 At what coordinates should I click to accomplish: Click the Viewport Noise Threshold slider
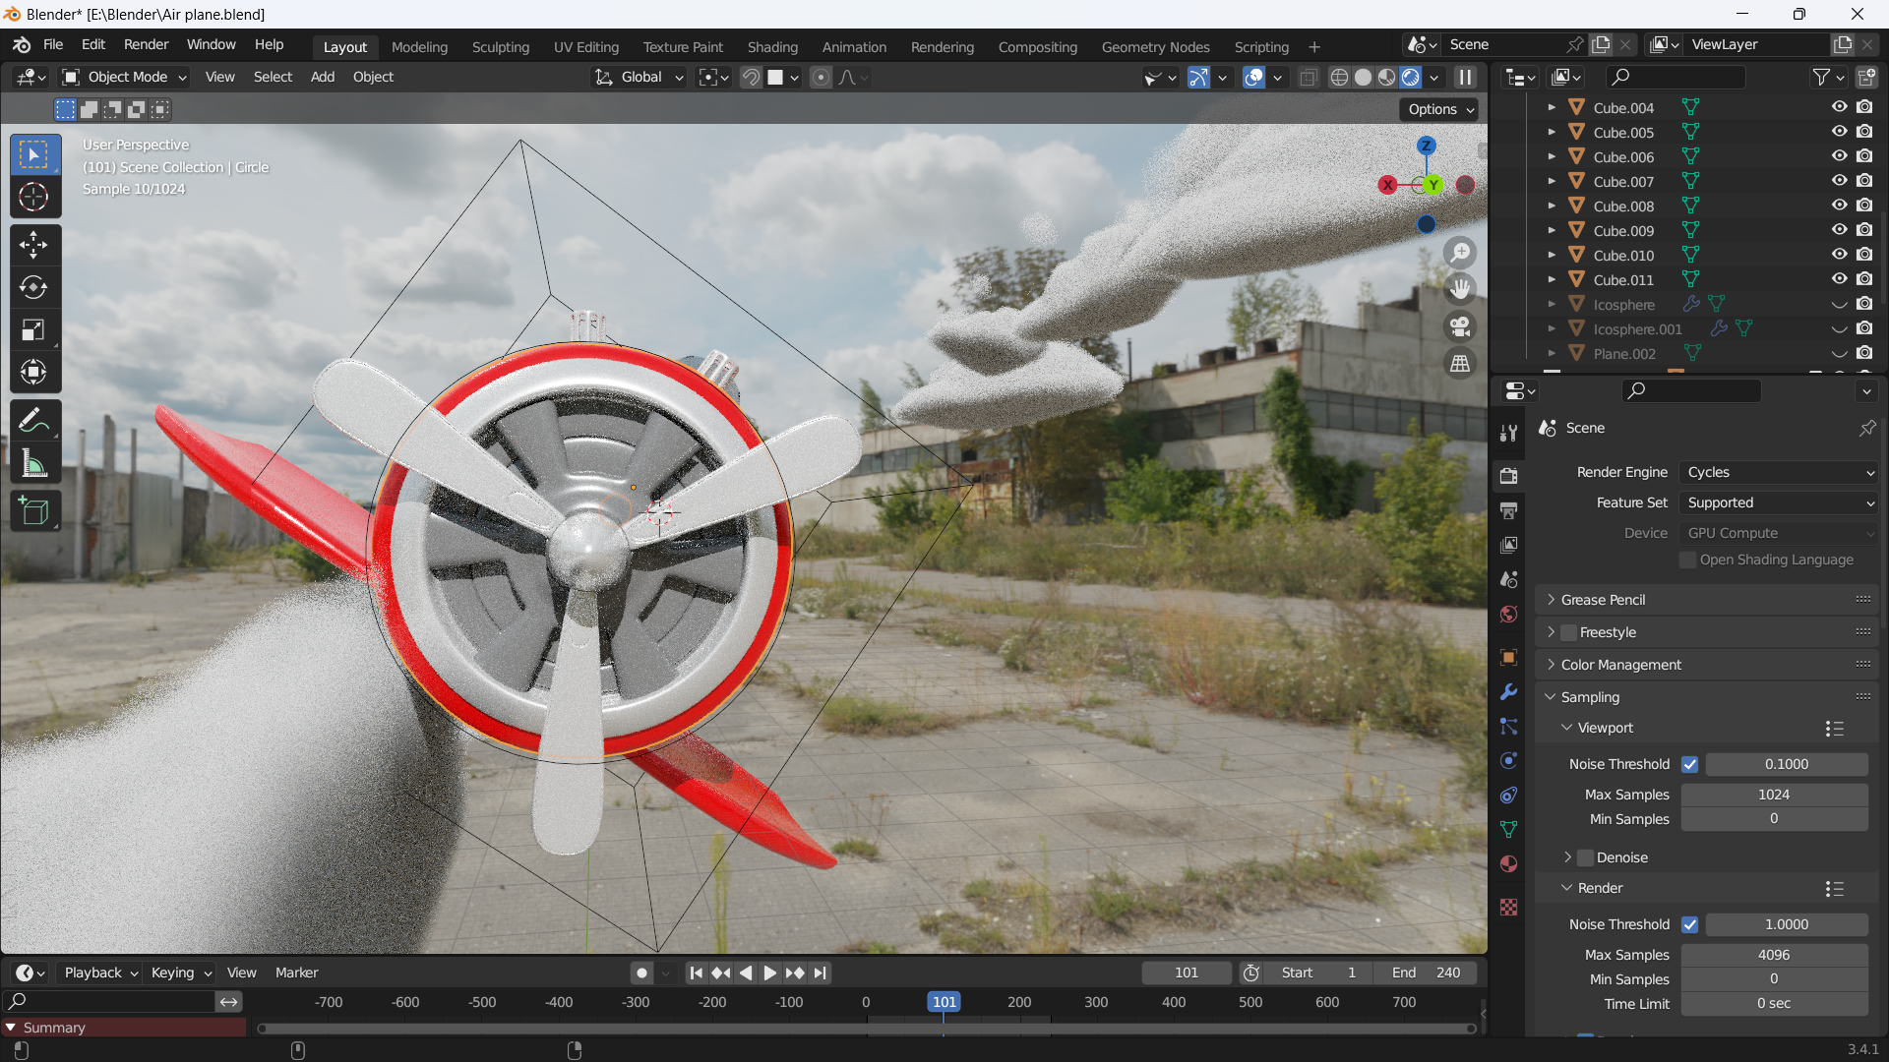pyautogui.click(x=1787, y=764)
